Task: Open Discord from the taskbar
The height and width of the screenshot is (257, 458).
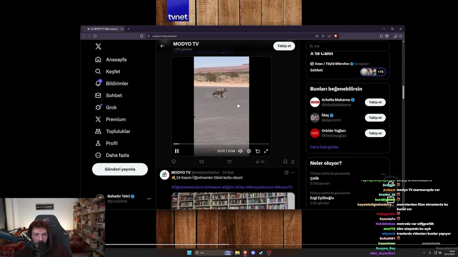Action: (253, 253)
